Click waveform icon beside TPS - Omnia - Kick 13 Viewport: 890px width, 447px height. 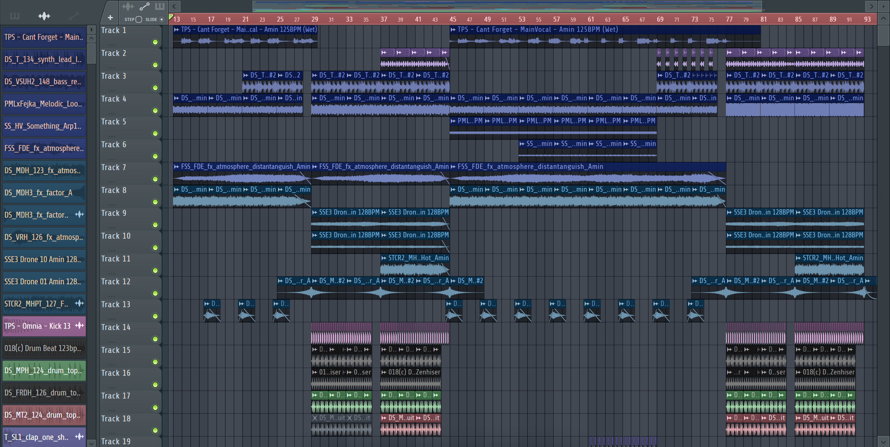click(x=79, y=325)
